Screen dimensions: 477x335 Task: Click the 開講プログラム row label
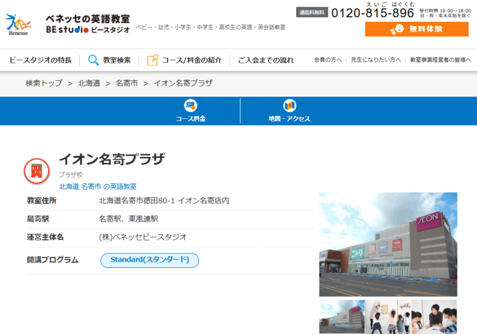(x=53, y=260)
